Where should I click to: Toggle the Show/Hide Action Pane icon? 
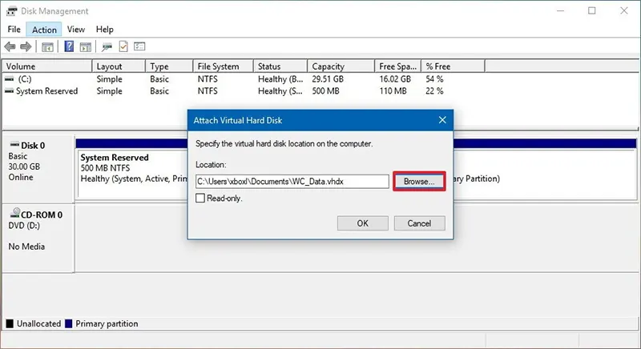point(86,46)
